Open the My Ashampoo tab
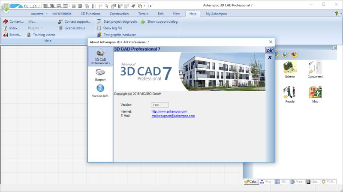 pos(217,14)
